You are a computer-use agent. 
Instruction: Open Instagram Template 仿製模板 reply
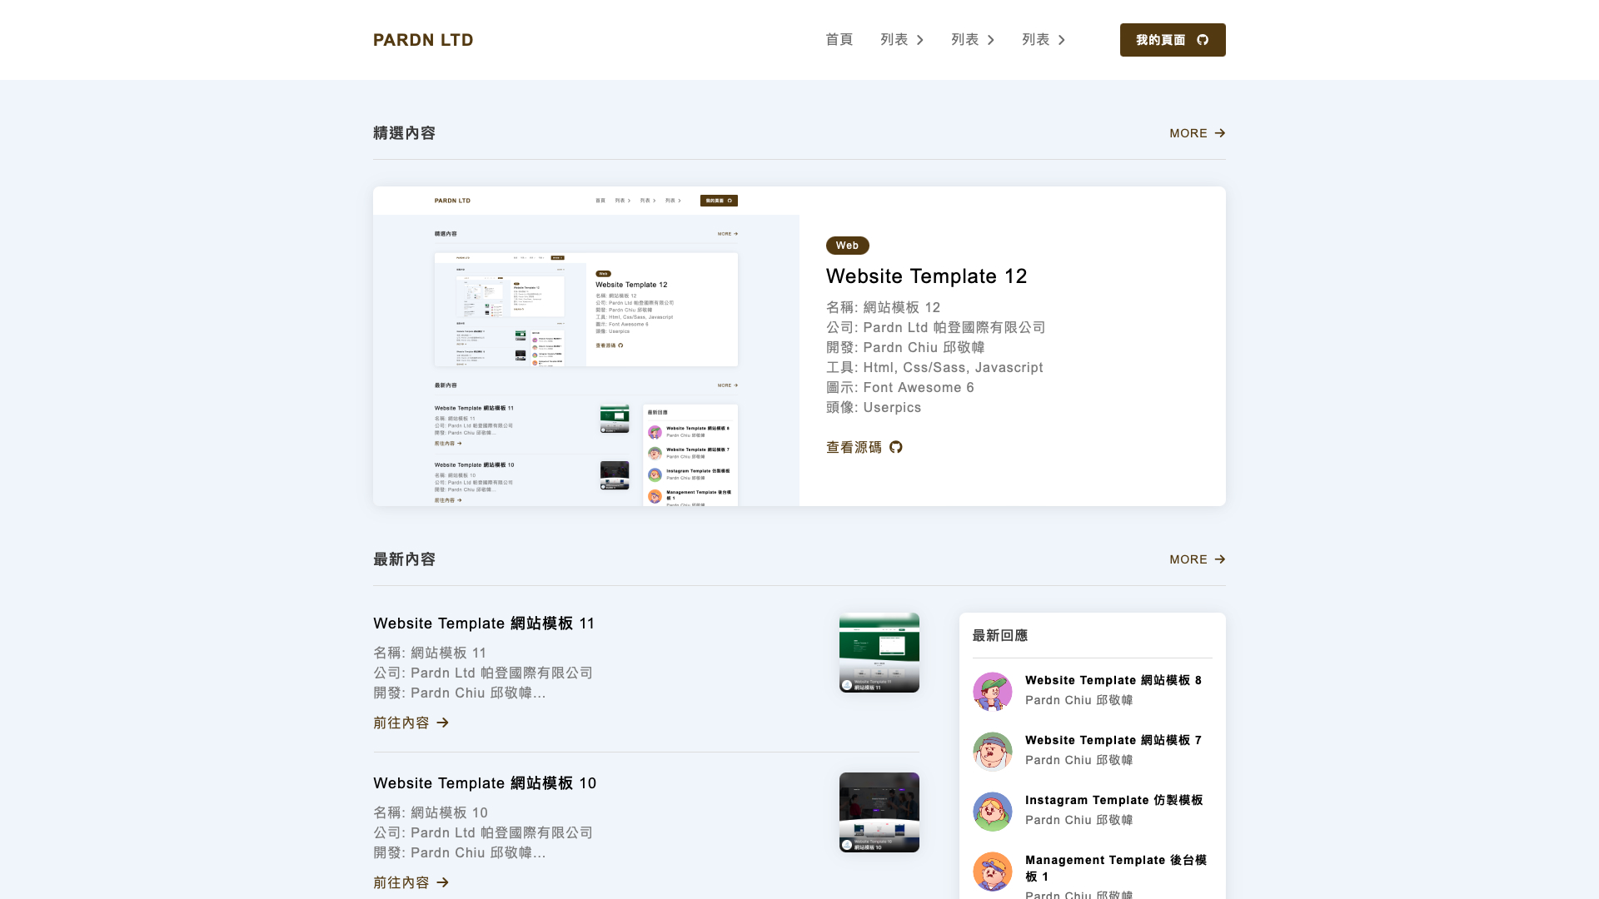pos(1114,800)
